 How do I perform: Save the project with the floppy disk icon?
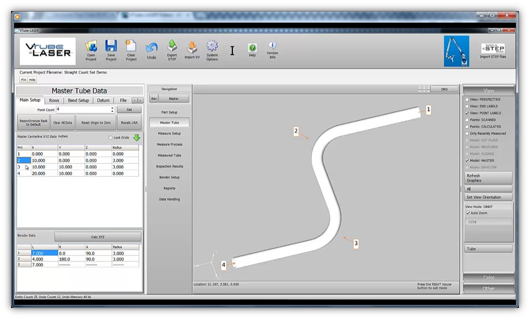click(x=111, y=47)
